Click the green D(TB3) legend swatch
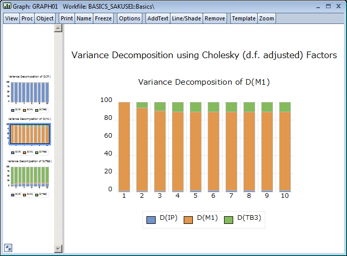 coord(228,219)
